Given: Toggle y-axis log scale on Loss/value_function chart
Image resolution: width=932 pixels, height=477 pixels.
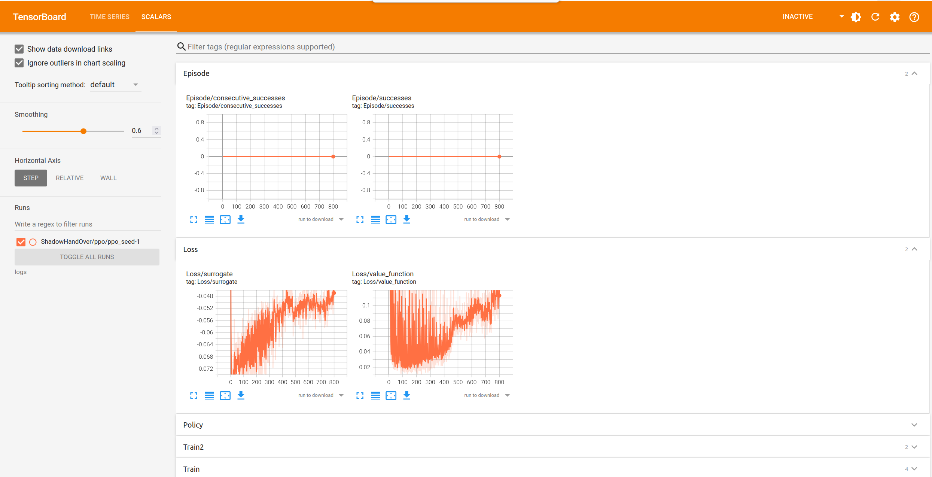Looking at the screenshot, I should click(375, 395).
